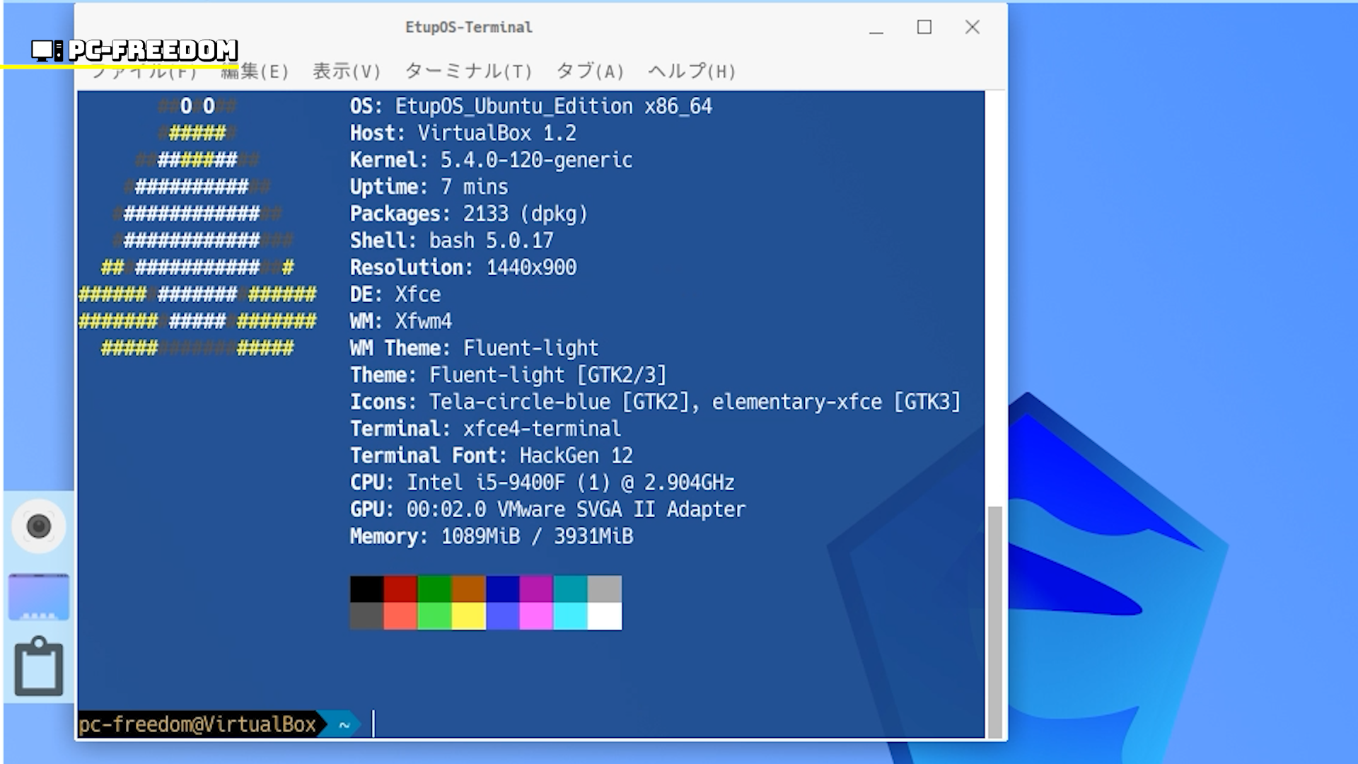Open the タブ(A) menu
The image size is (1358, 764).
click(590, 71)
